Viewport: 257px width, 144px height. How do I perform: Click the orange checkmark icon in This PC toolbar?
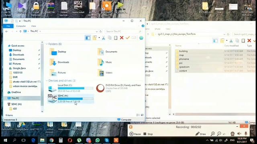point(128,38)
